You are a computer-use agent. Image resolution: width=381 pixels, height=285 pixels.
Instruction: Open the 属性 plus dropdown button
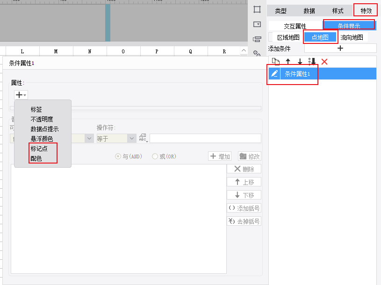pyautogui.click(x=21, y=95)
